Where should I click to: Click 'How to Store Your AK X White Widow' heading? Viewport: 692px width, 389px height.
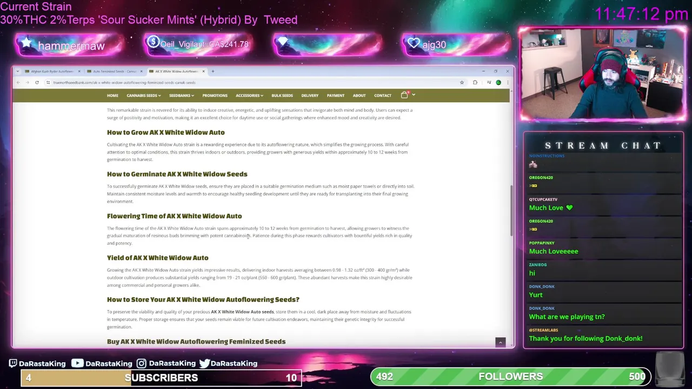[x=203, y=299]
